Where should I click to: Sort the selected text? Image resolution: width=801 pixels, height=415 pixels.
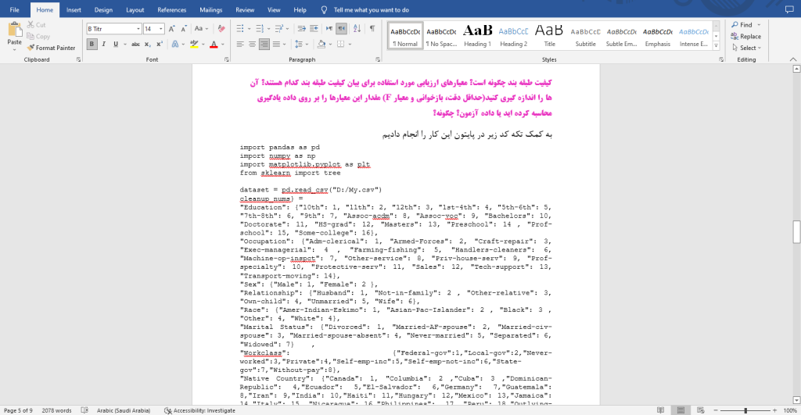[357, 29]
